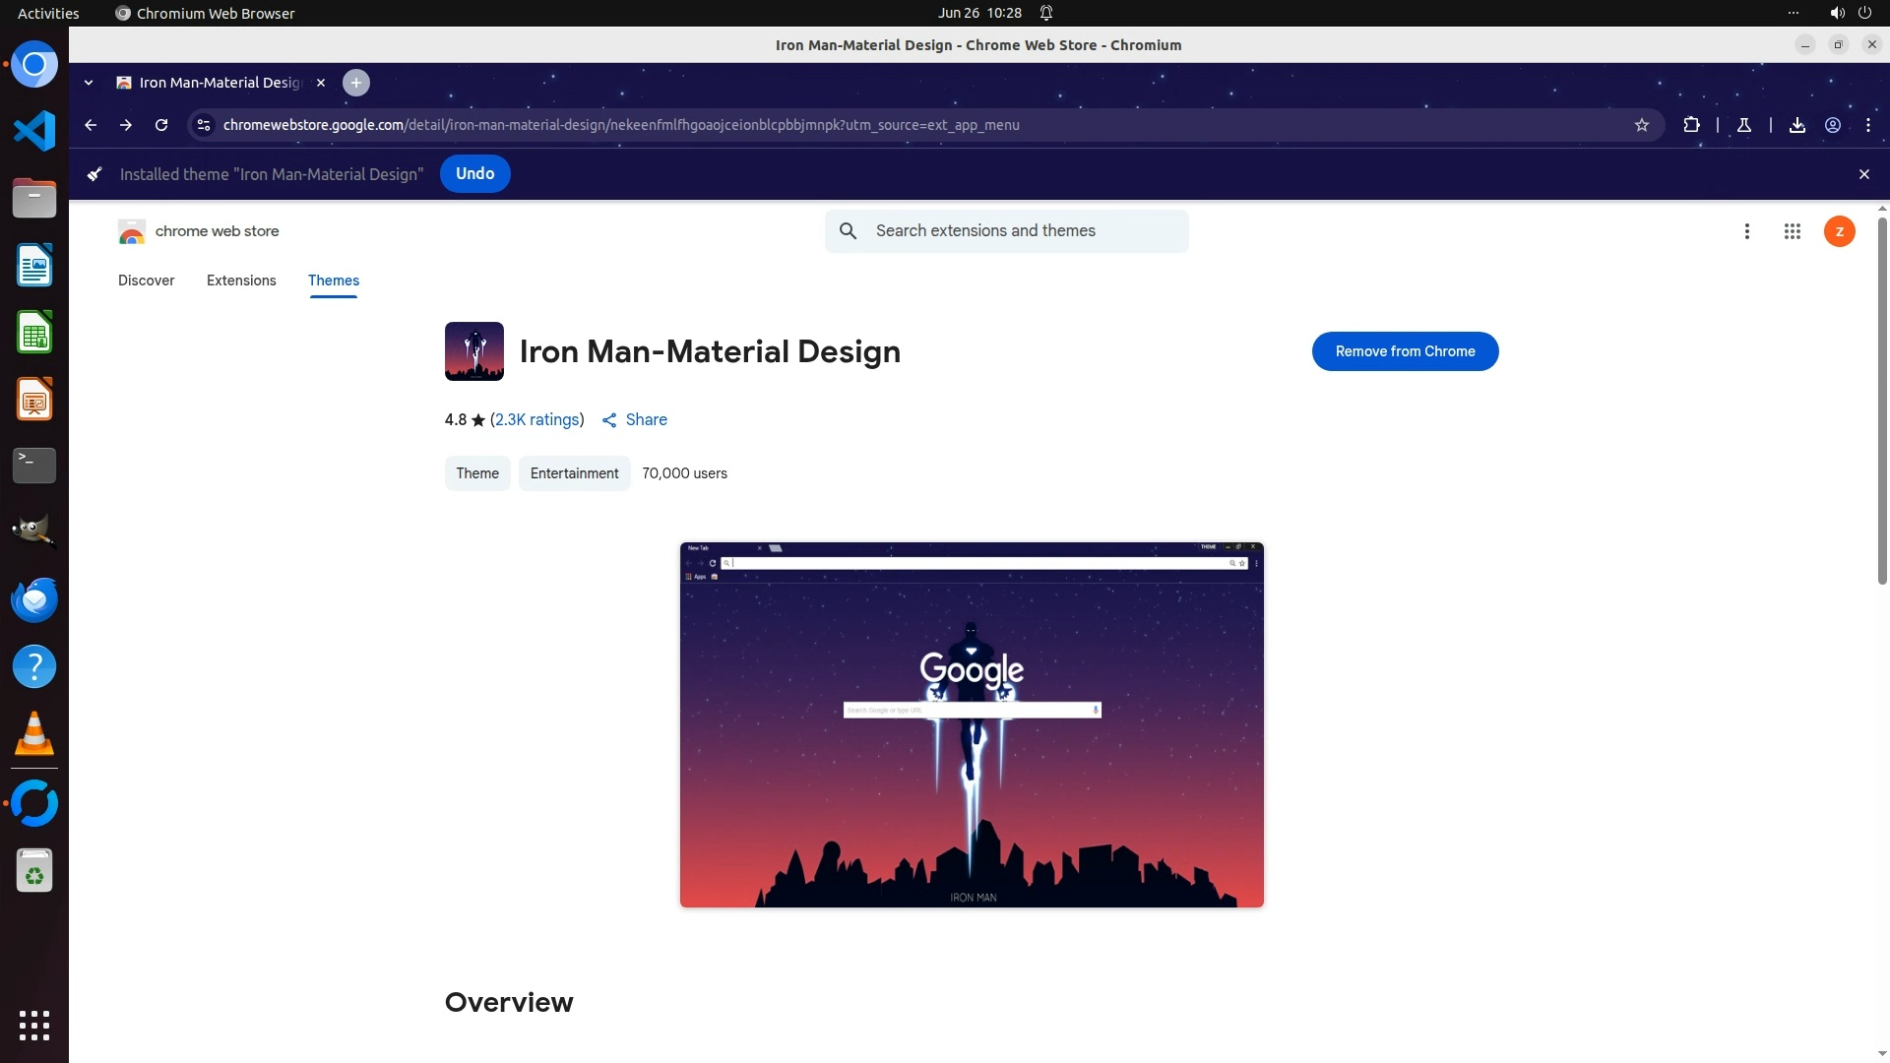Open the system status menu
This screenshot has height=1063, width=1890.
[x=1849, y=13]
